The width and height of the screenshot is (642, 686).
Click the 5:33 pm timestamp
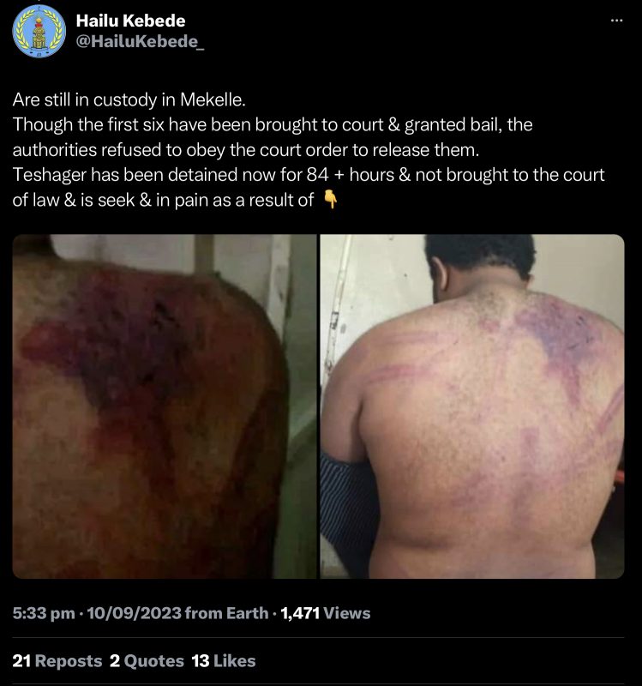pos(44,613)
